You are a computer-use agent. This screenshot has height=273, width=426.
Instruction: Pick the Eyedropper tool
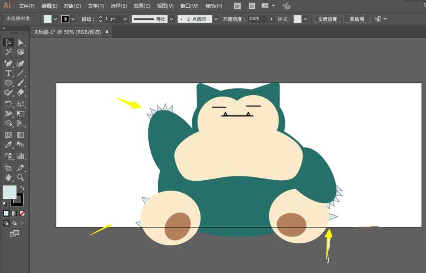(9, 145)
